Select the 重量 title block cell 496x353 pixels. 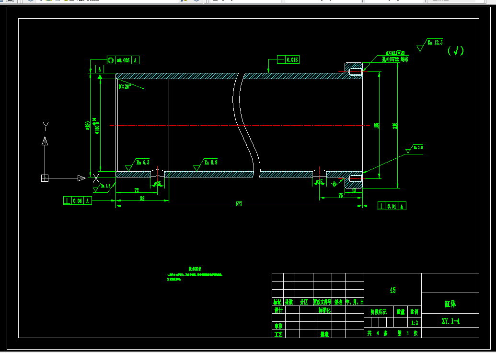(401, 312)
